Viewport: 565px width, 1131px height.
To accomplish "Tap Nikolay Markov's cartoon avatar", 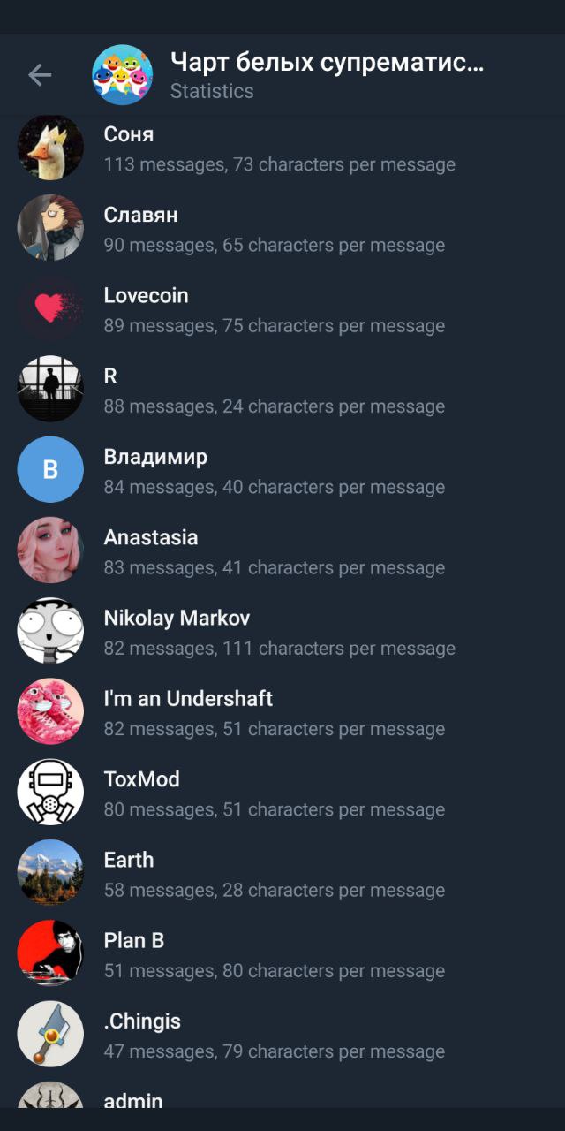I will [x=50, y=631].
